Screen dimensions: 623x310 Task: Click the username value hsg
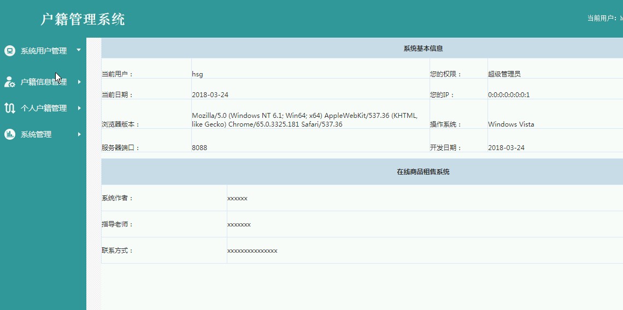197,74
